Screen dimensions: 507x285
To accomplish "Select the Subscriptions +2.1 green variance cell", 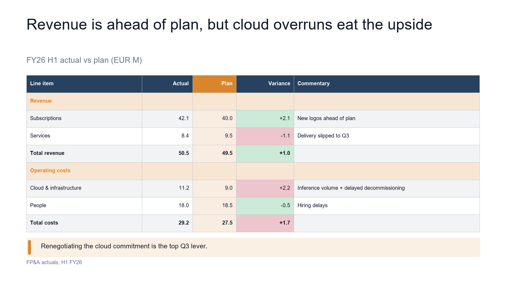I will 265,119.
